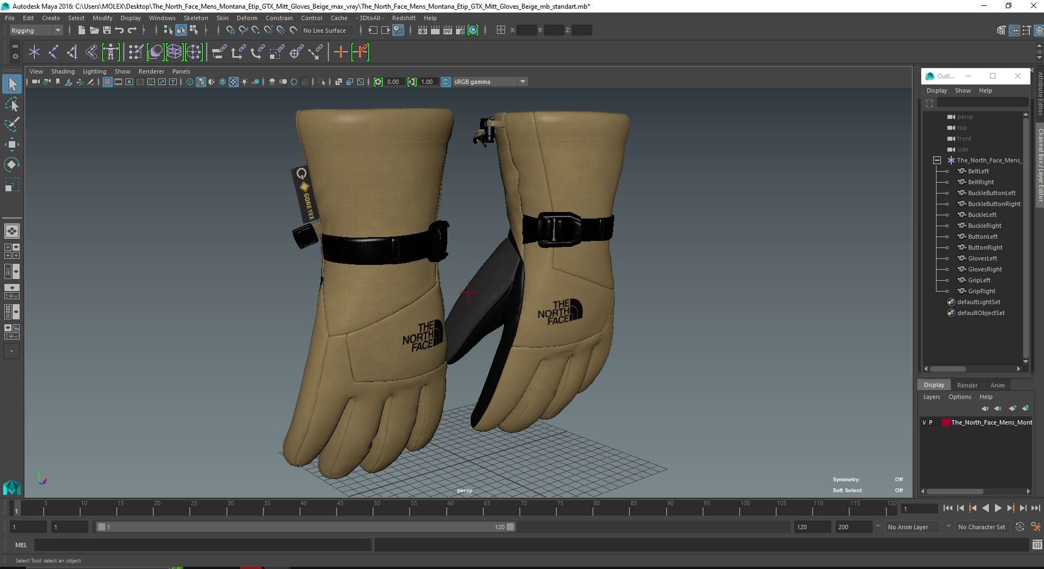This screenshot has height=569, width=1044.
Task: Activate the Paint selection tool
Action: point(12,124)
